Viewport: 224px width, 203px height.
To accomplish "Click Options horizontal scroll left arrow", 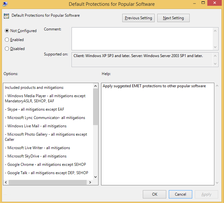I will point(6,182).
